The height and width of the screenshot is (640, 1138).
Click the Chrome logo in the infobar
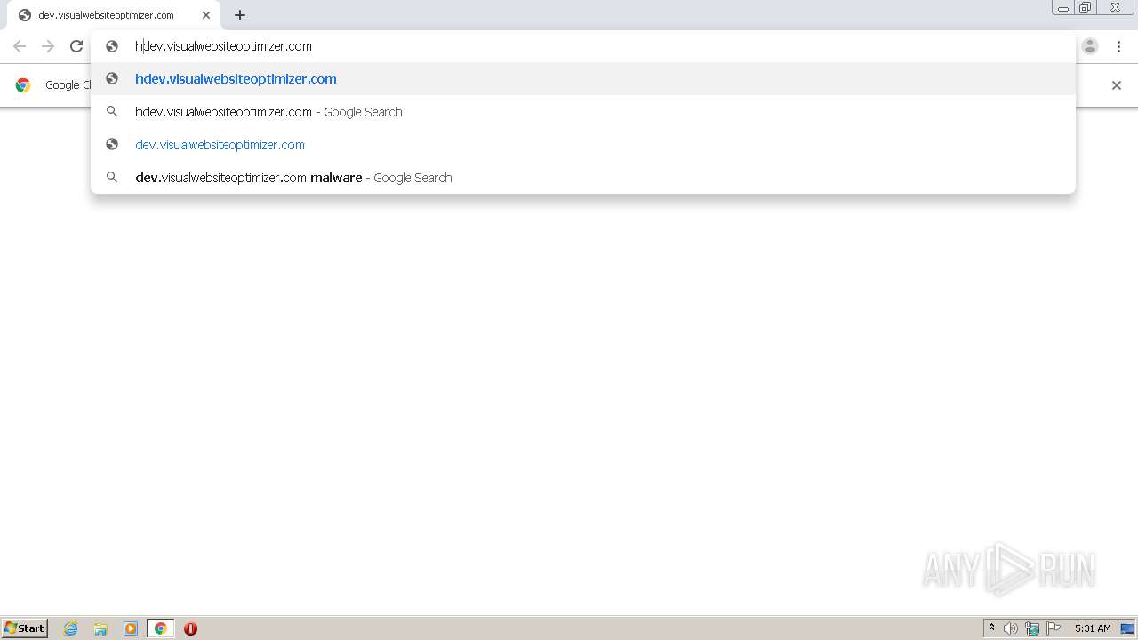(x=23, y=85)
